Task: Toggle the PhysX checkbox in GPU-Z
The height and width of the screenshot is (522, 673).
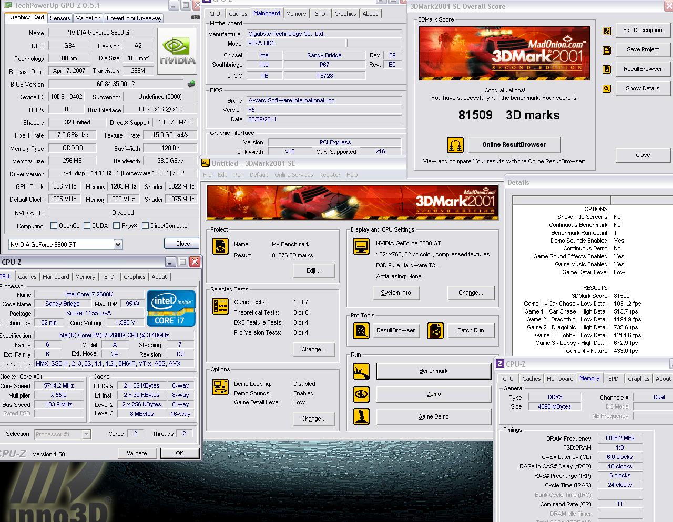Action: tap(116, 226)
